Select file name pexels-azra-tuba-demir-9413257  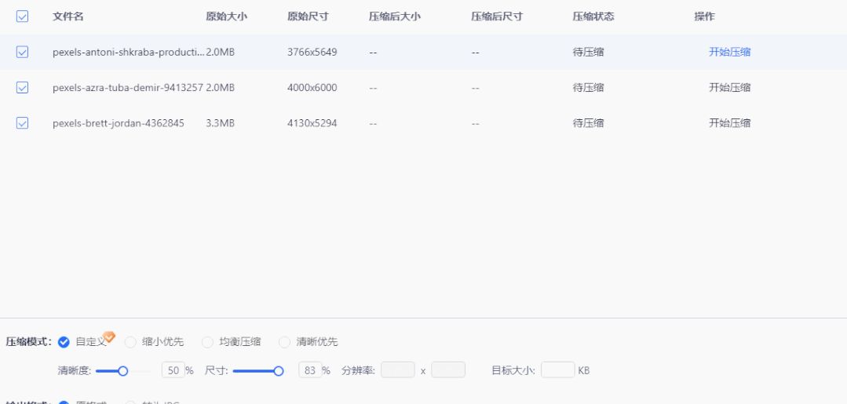click(x=128, y=88)
